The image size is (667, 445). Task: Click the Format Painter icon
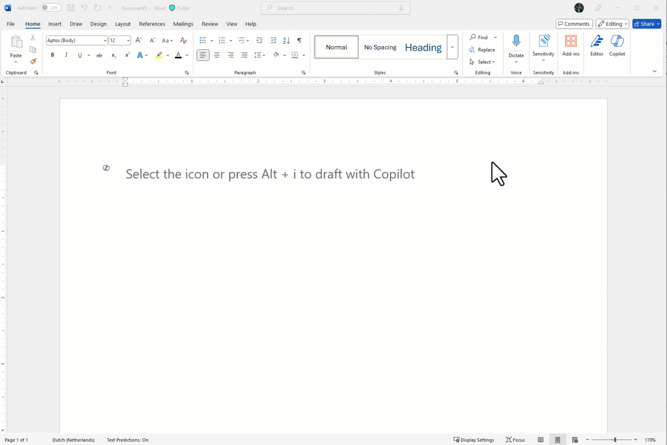33,61
